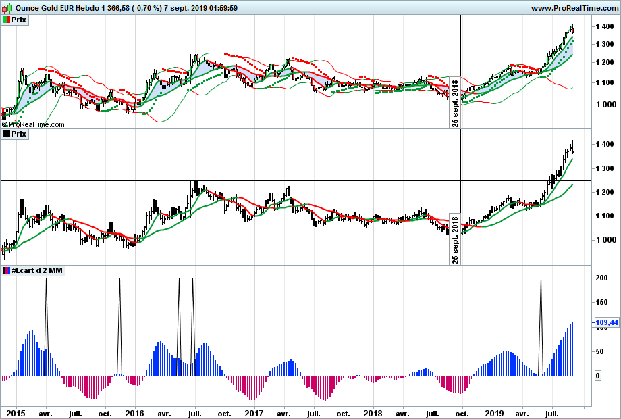Screen dimensions: 621x419
Task: Click the 2017 year label on time axis
Action: (254, 414)
